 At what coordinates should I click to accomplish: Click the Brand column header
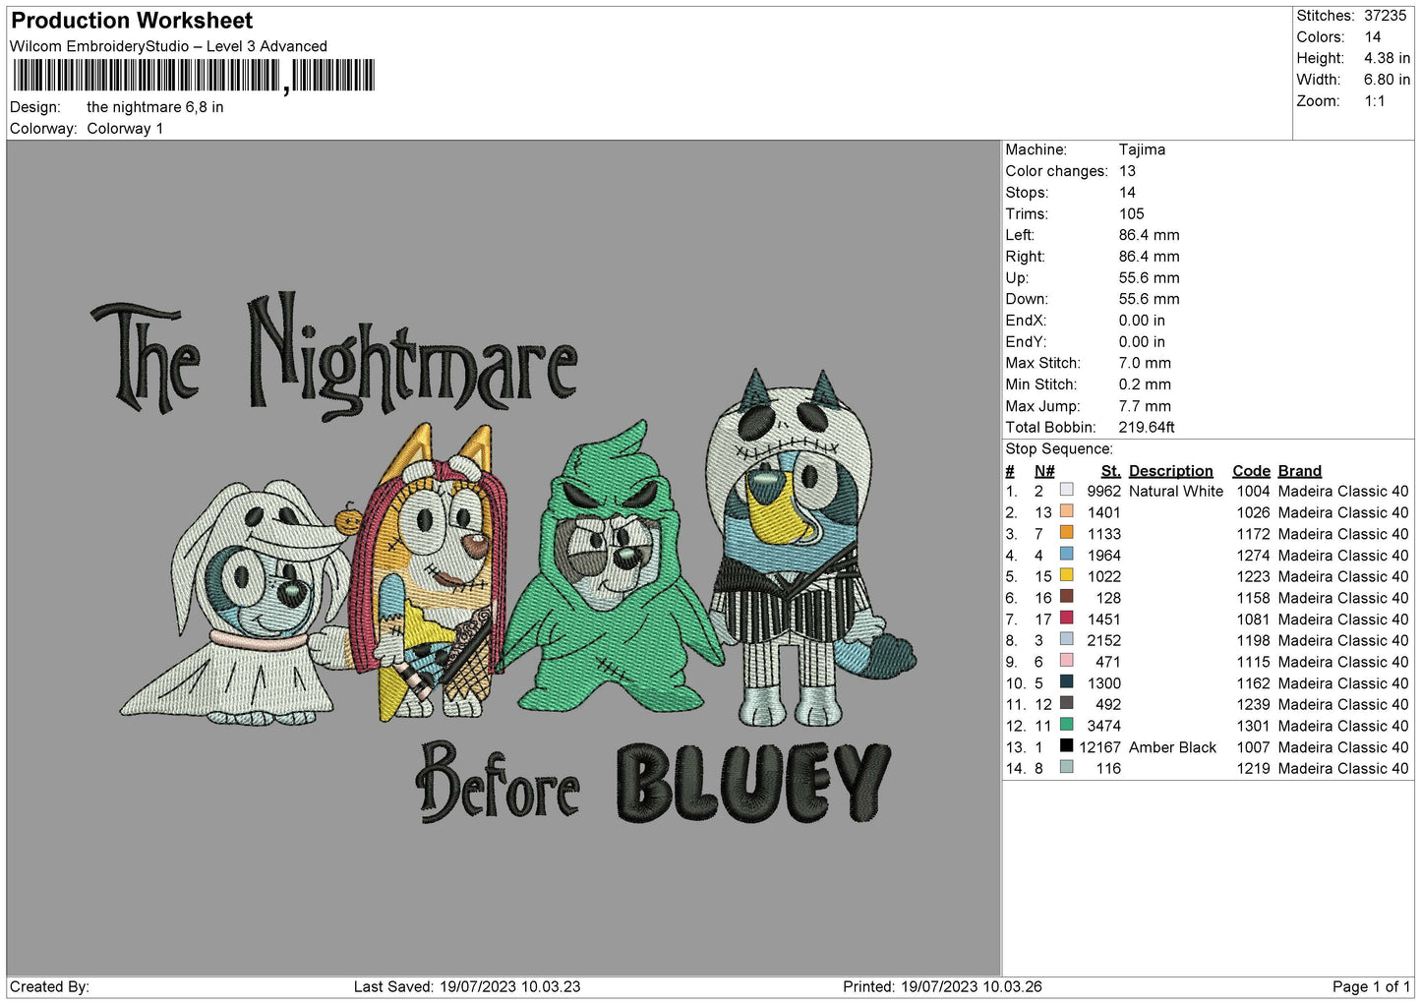click(1299, 471)
